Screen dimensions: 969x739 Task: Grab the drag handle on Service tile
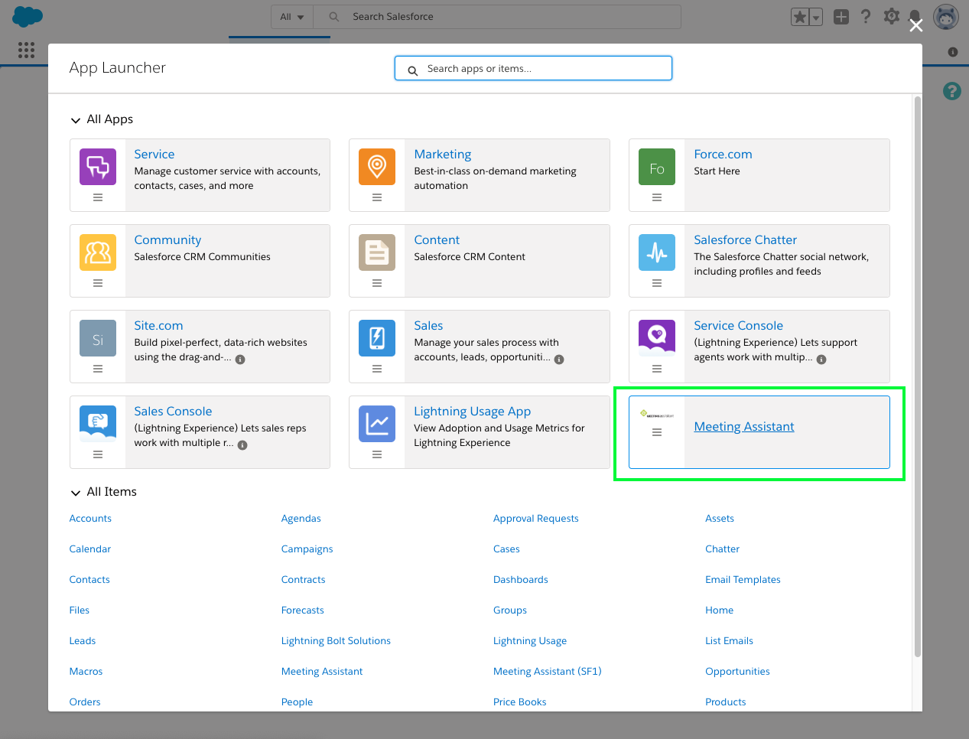click(98, 197)
